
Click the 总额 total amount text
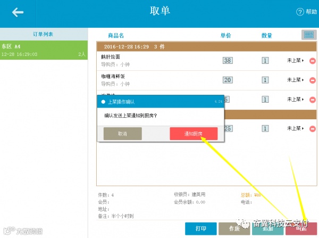250,195
